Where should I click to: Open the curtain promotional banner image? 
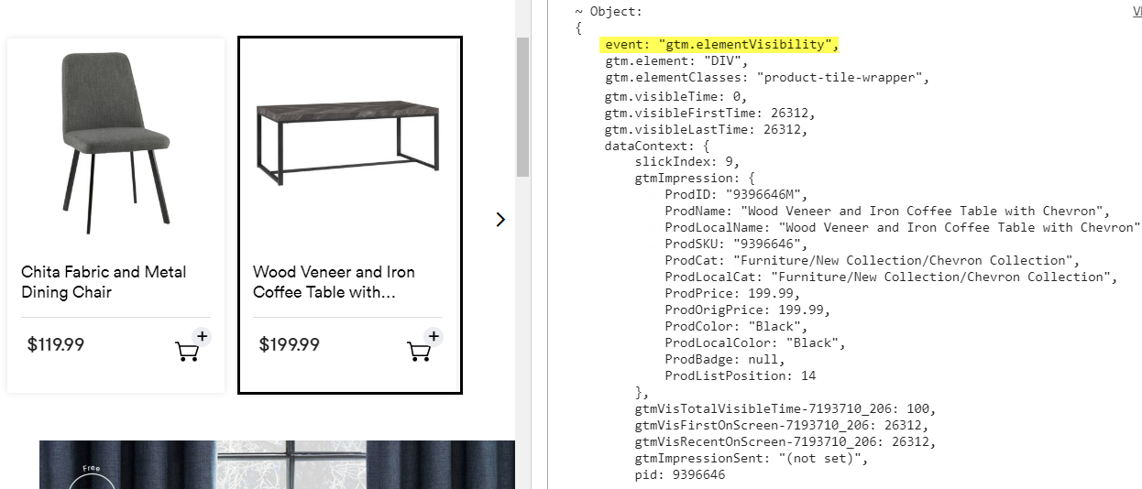(277, 464)
